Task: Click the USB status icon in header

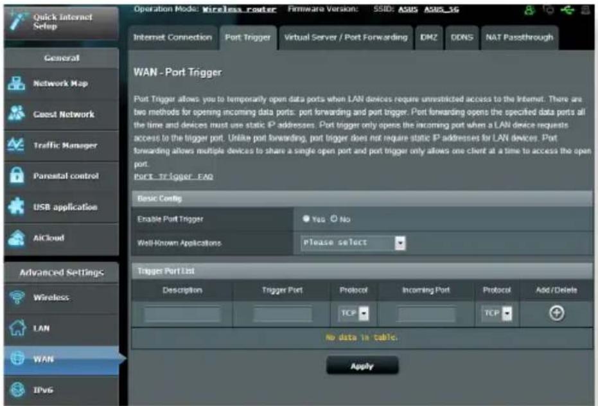Action: click(567, 10)
